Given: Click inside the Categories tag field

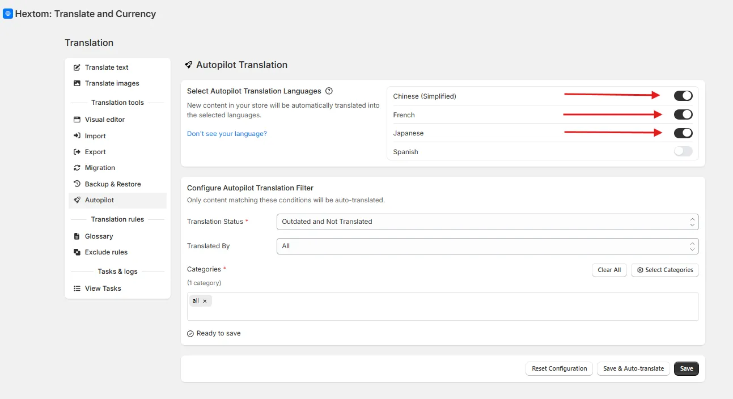Looking at the screenshot, I should 443,307.
